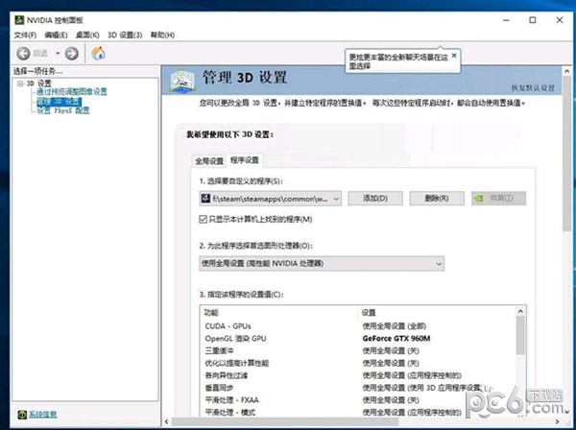Open the 帮助(H) menu

pyautogui.click(x=163, y=36)
